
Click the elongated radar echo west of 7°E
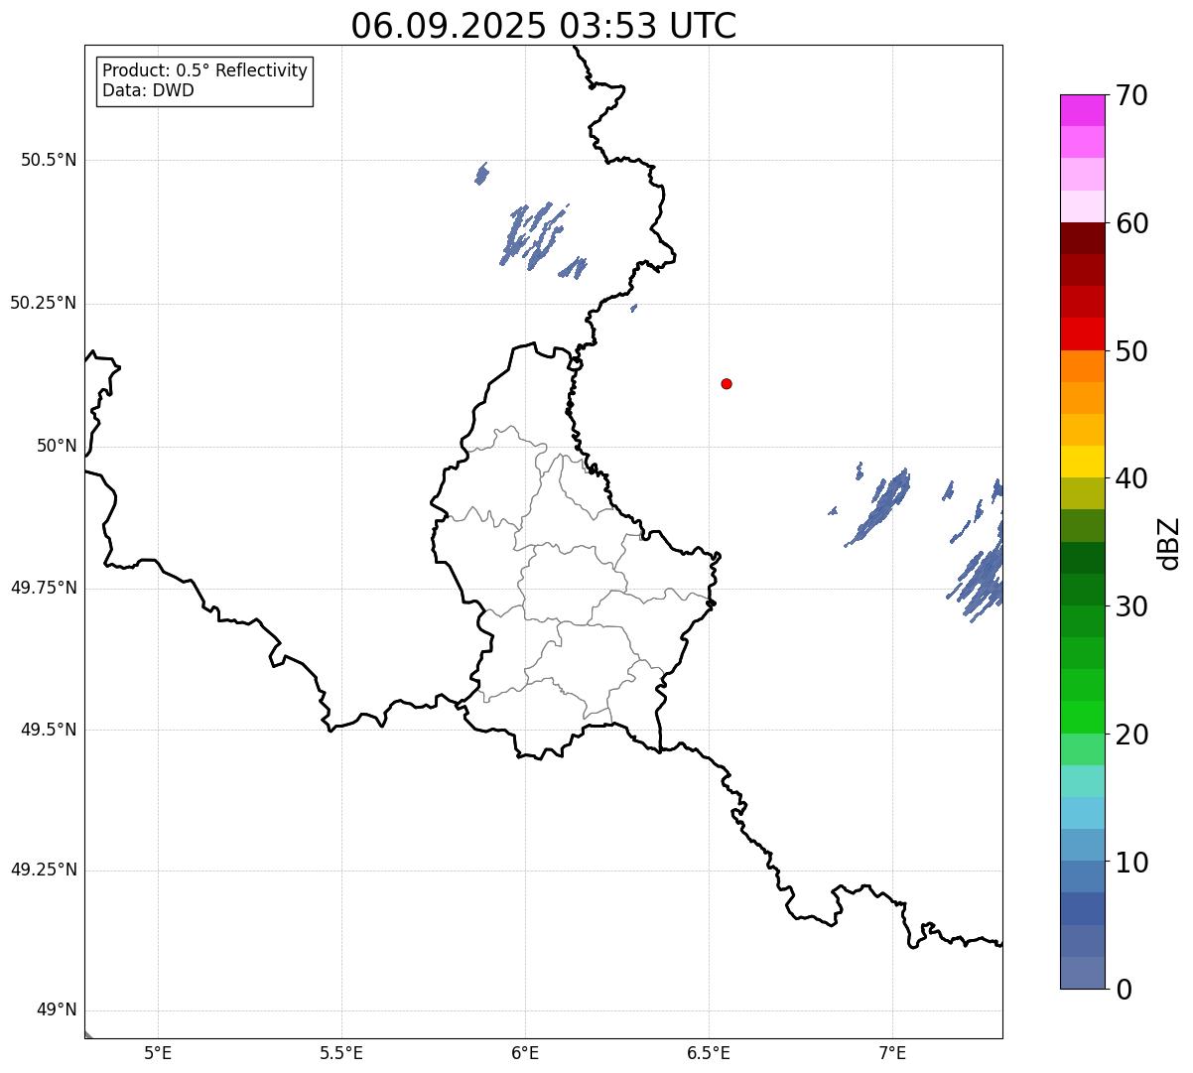(879, 507)
